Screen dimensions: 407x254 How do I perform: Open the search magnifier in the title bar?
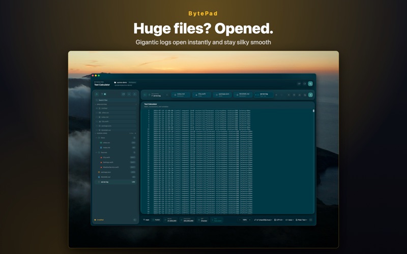(310, 83)
